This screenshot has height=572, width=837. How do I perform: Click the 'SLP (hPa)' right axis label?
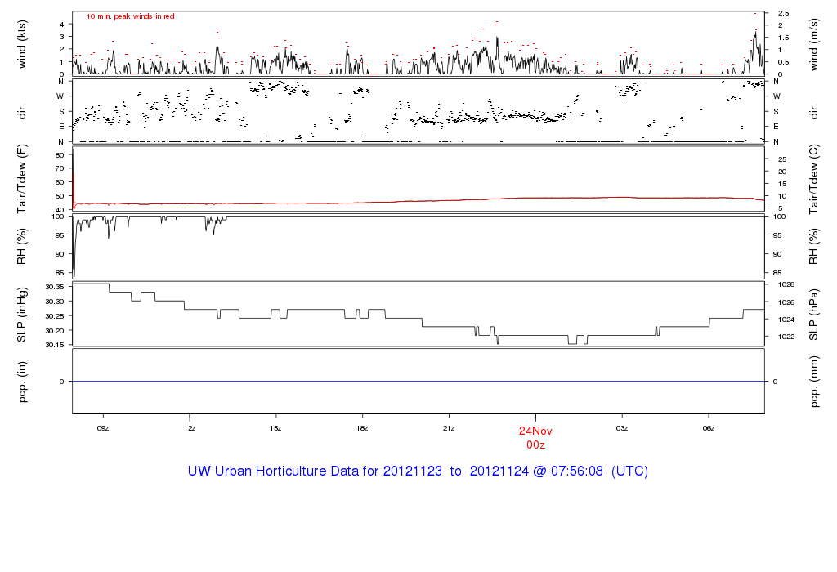tap(813, 315)
